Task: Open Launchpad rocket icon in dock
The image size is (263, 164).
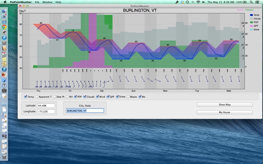Action: pyautogui.click(x=4, y=32)
